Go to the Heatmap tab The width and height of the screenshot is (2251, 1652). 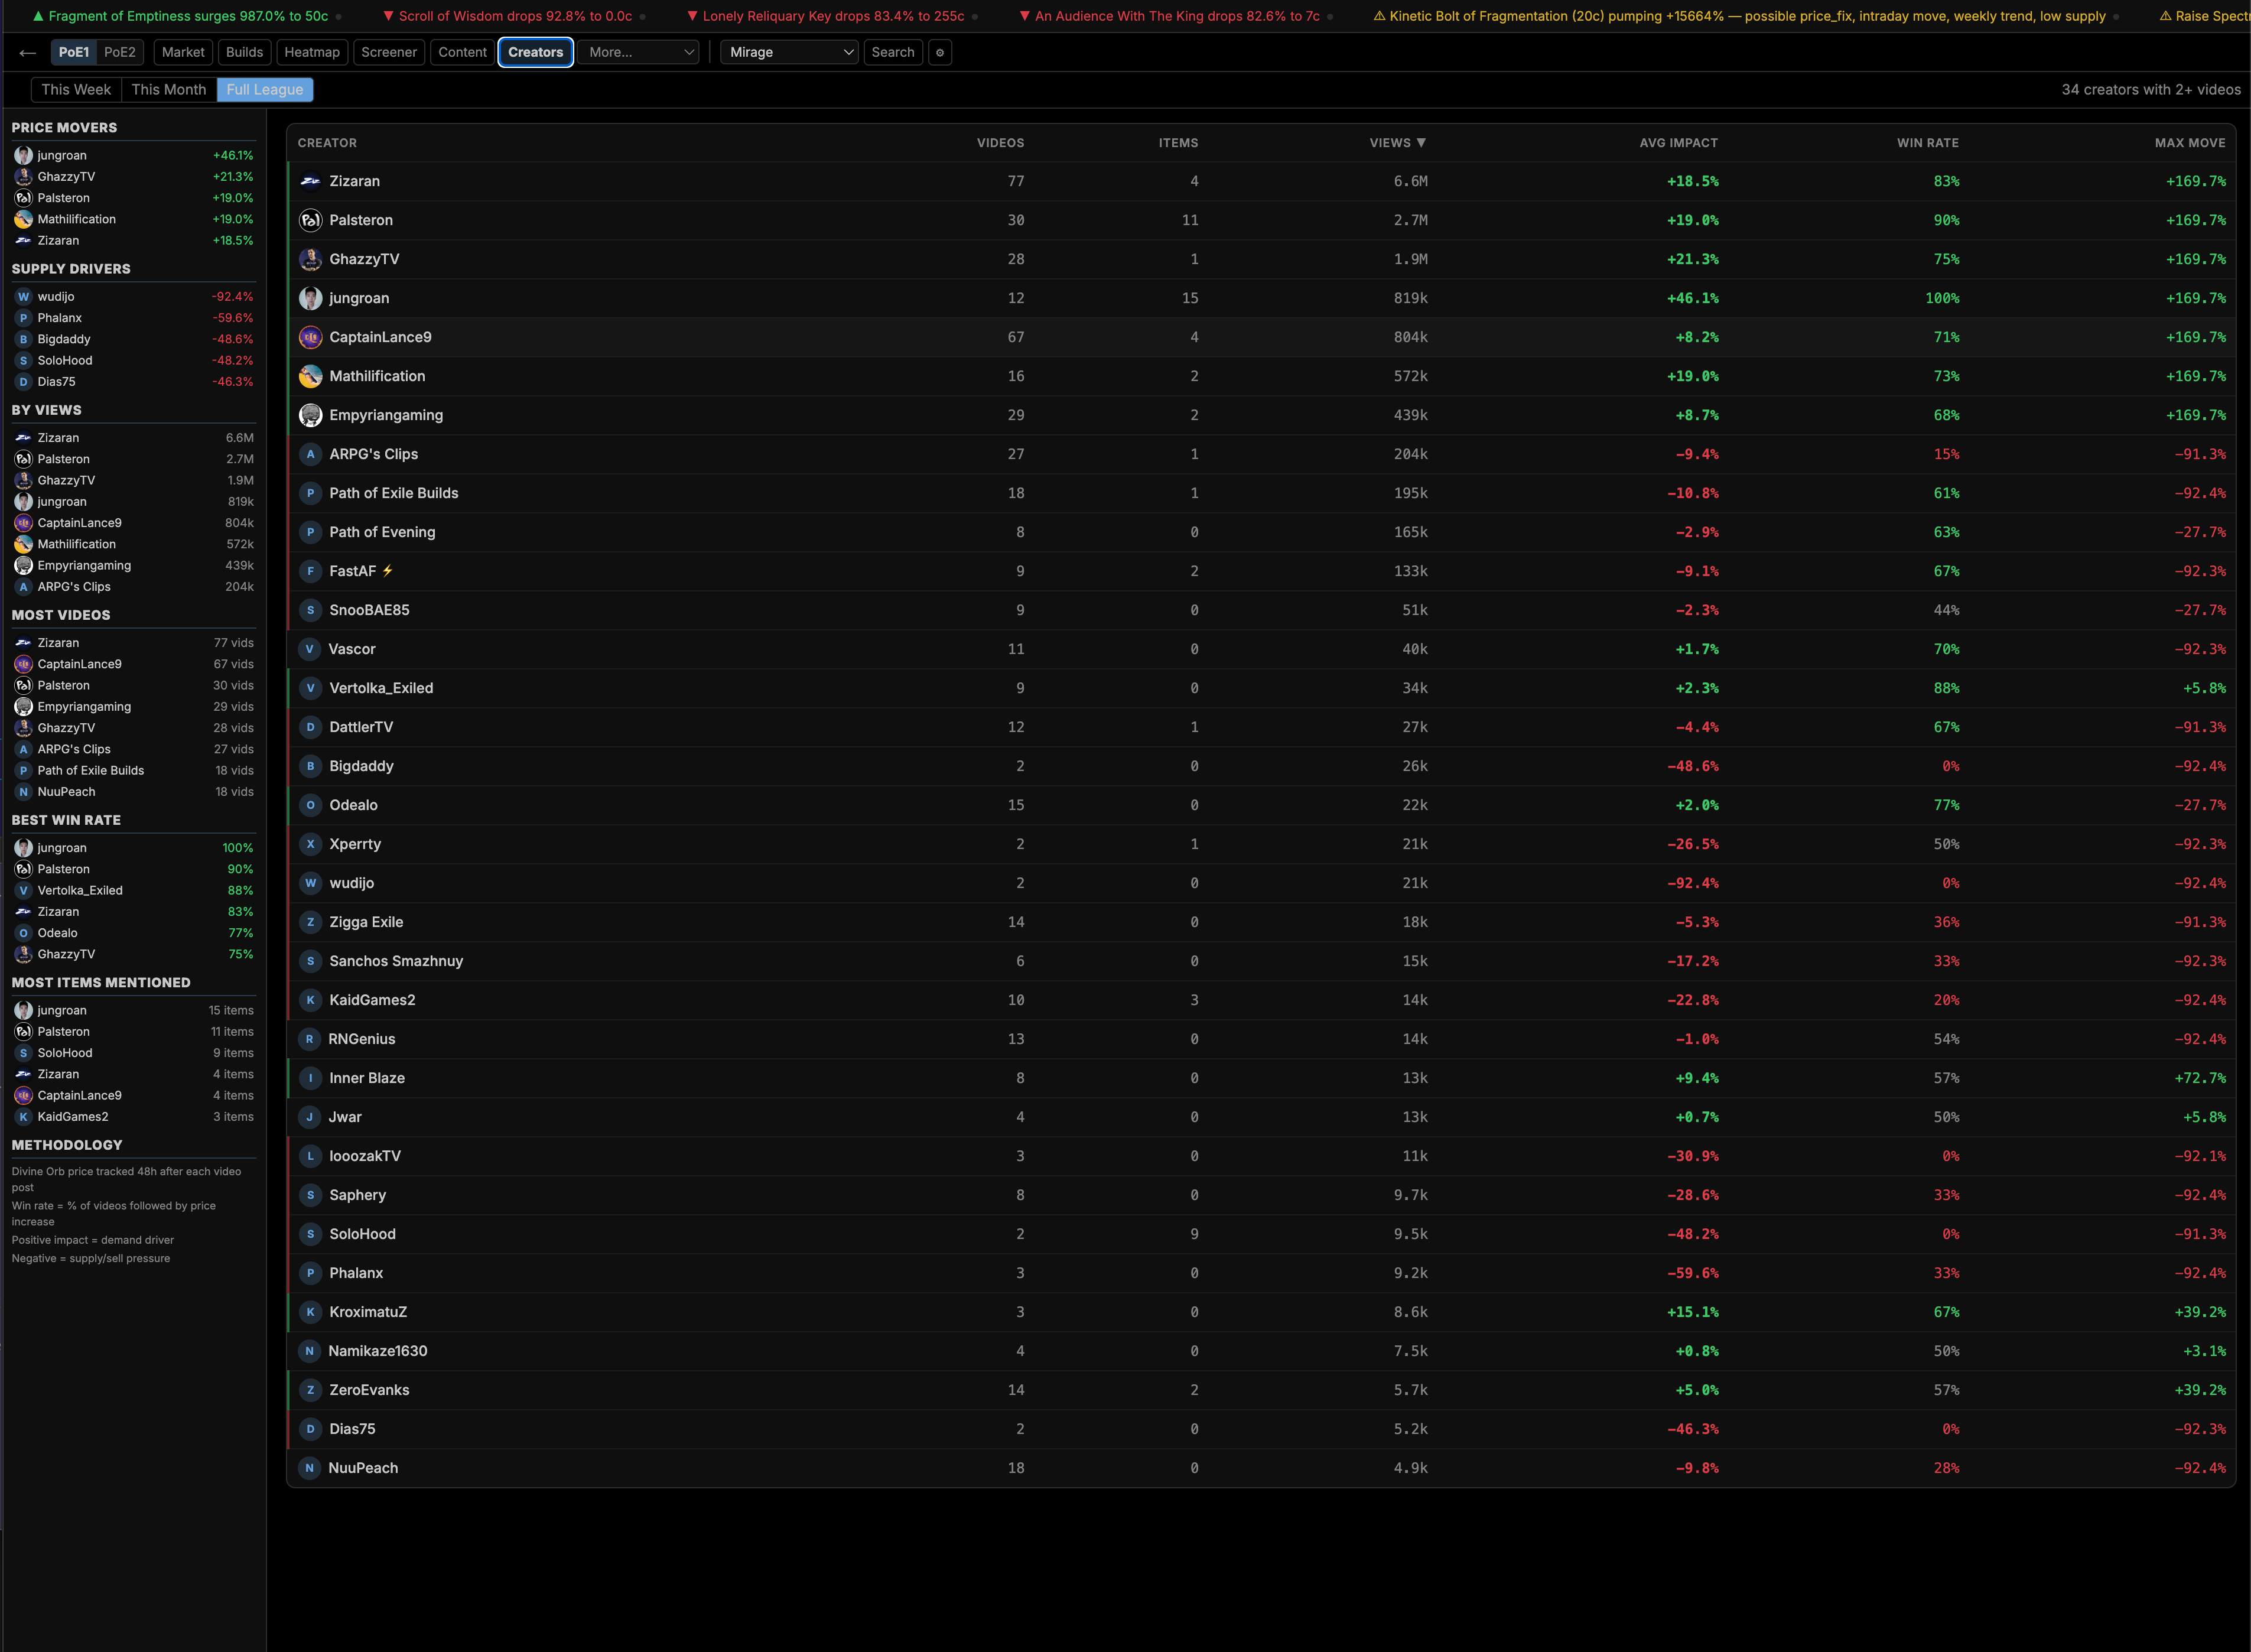311,52
